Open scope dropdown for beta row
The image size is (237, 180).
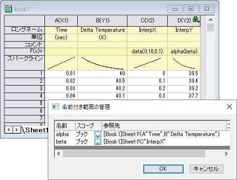(x=98, y=142)
